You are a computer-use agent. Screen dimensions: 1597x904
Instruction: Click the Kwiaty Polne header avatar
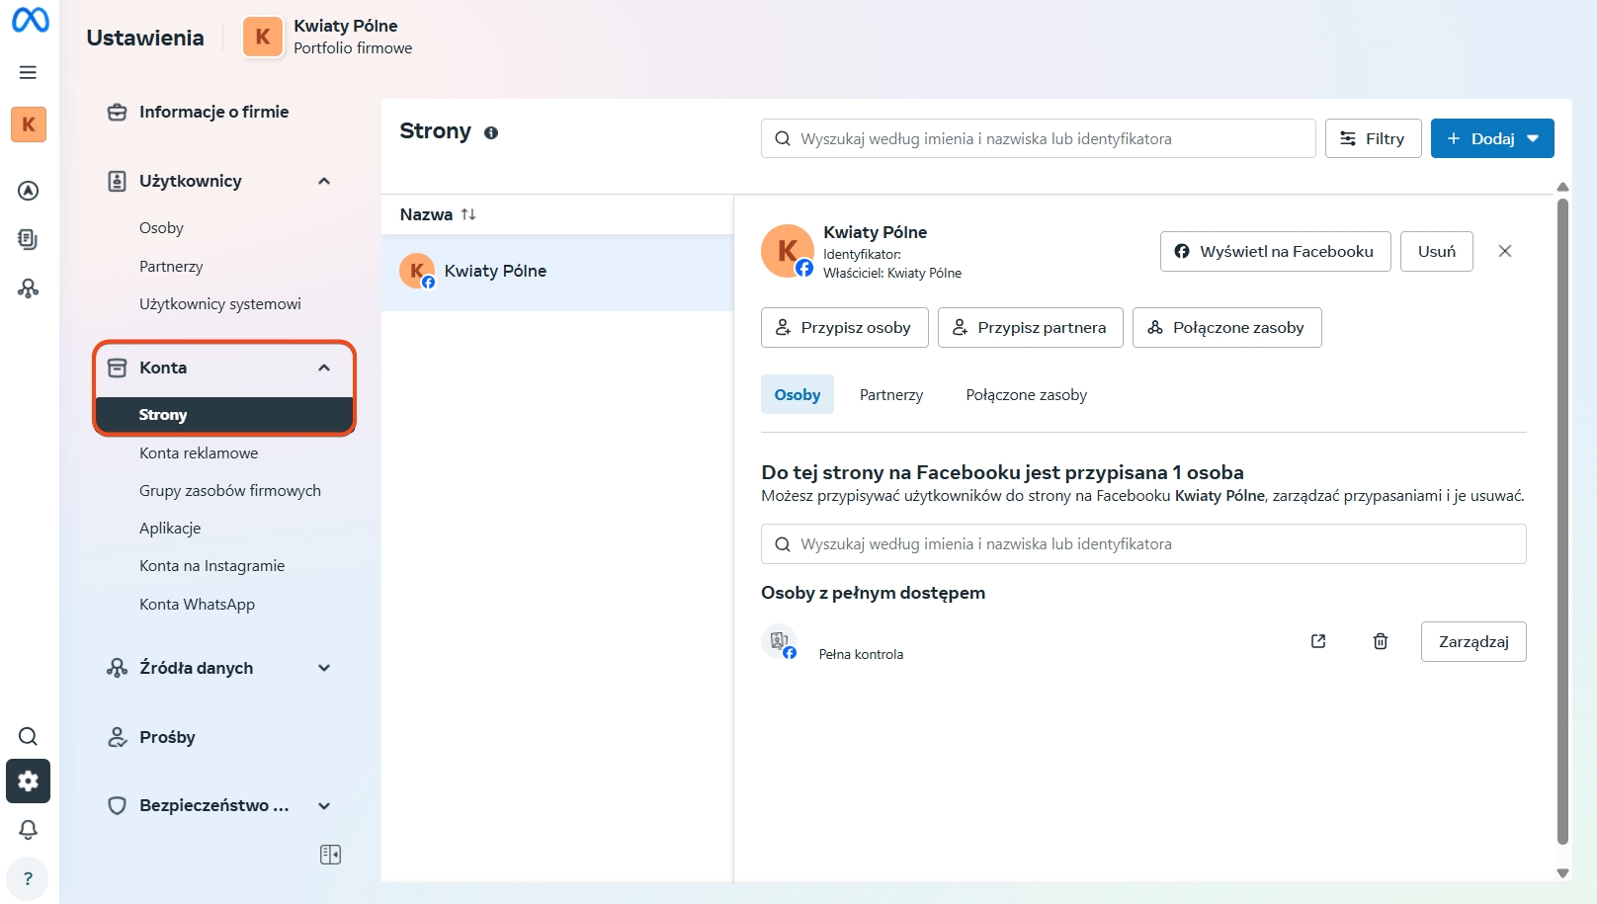click(x=263, y=37)
